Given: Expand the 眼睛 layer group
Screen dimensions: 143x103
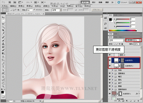Looking at the screenshot, I should pyautogui.click(x=113, y=86).
